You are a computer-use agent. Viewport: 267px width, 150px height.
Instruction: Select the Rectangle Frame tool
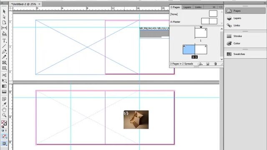4,62
